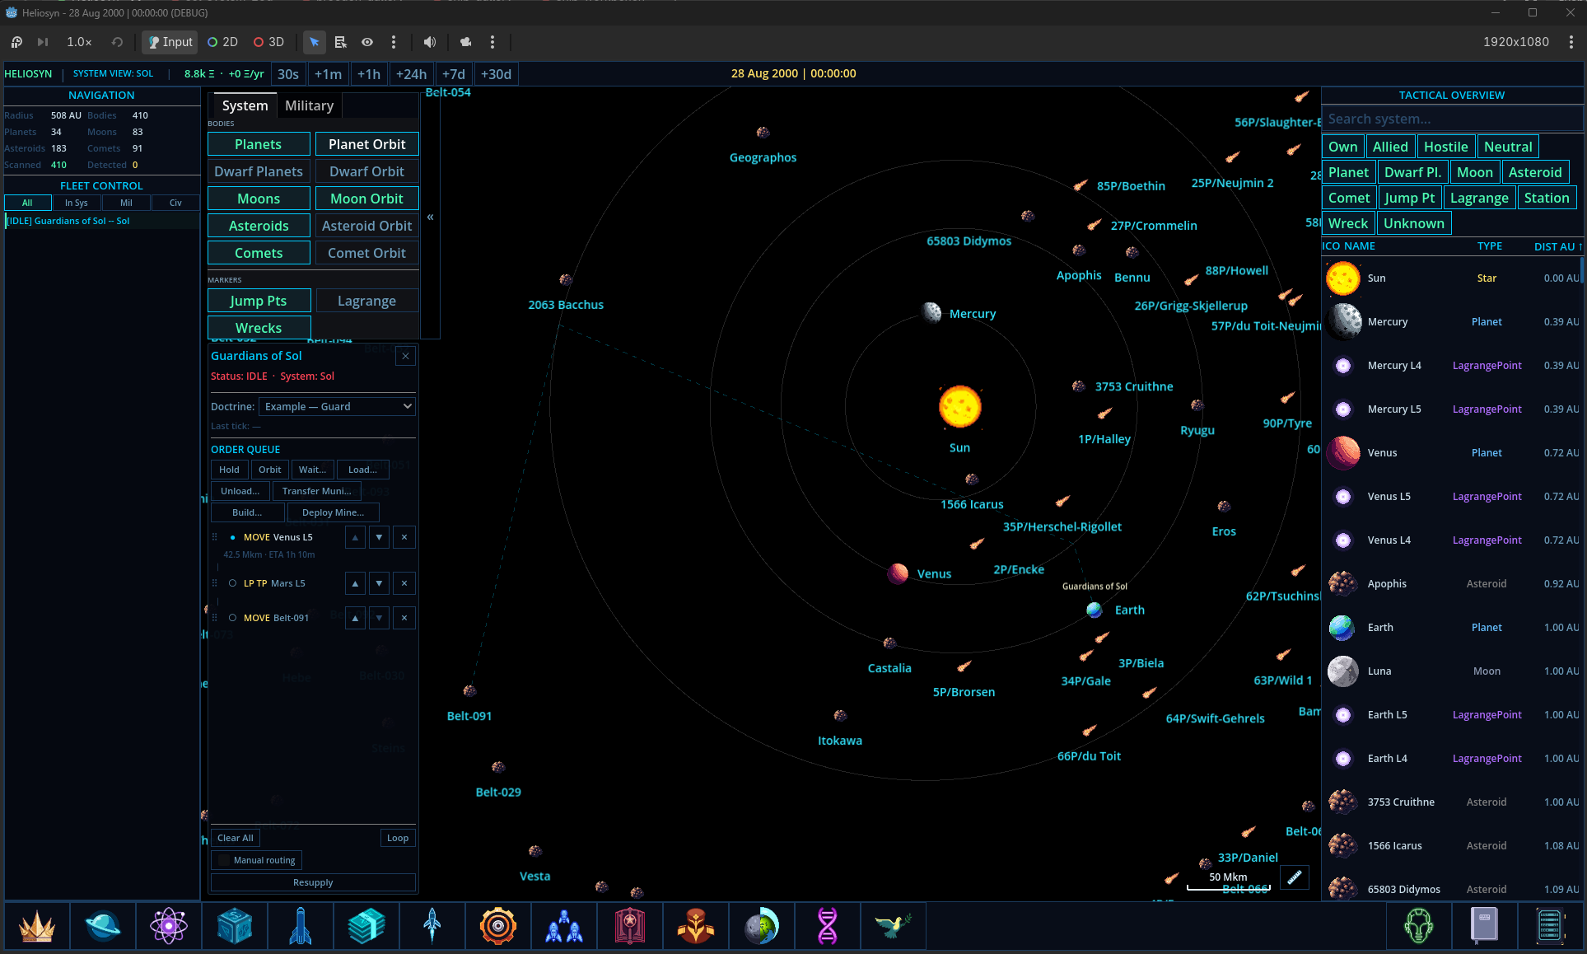
Task: Open the red star book icon
Action: [x=630, y=926]
